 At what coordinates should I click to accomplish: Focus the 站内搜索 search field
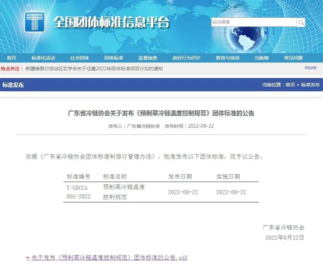click(254, 22)
